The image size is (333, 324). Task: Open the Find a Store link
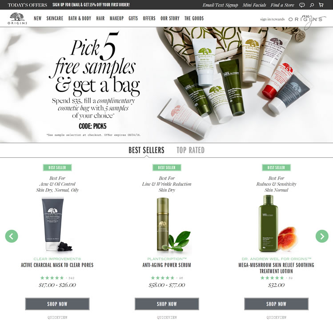point(282,5)
